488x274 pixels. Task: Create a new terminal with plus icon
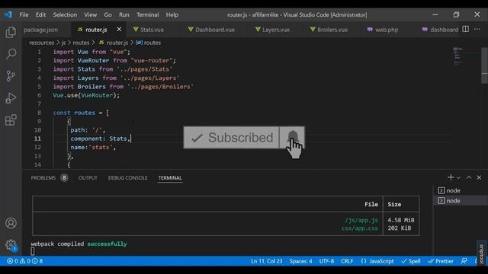tap(451, 177)
